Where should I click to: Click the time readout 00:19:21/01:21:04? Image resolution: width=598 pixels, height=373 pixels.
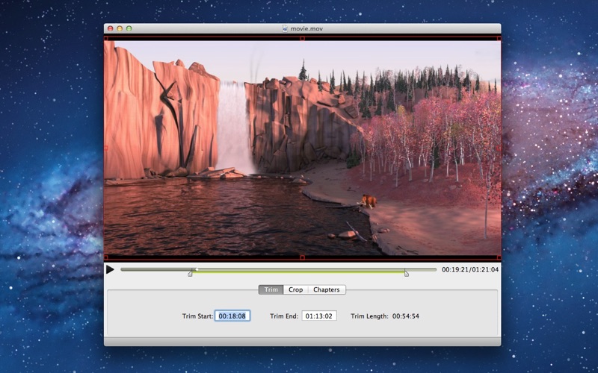coord(470,269)
